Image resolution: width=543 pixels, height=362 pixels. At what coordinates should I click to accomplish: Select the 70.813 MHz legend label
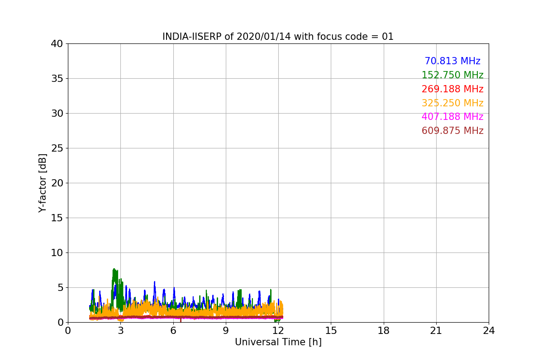[x=452, y=61]
